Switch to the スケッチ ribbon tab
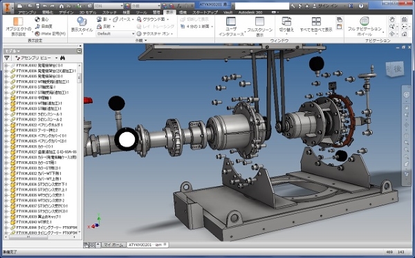Screen dimensions: 415x258 [x=109, y=12]
